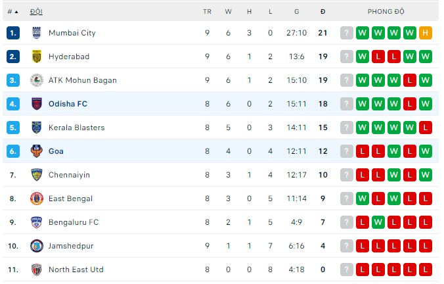Screen dimensions: 444x284
Task: Open the Odisha FC team link
Action: click(68, 104)
